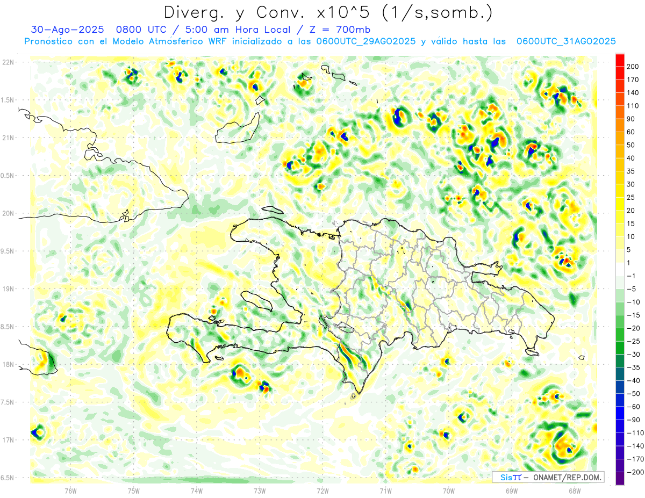Click the "140" positive color bar value

pyautogui.click(x=632, y=92)
